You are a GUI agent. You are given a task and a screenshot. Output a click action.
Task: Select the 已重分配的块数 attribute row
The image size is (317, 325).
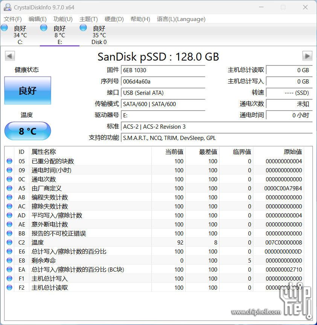click(155, 161)
